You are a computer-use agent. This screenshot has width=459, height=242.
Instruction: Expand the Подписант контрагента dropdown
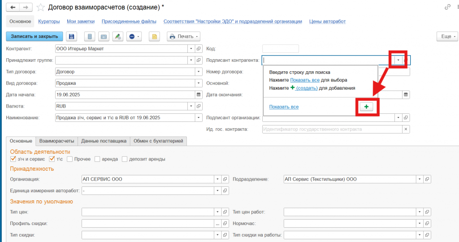point(398,60)
